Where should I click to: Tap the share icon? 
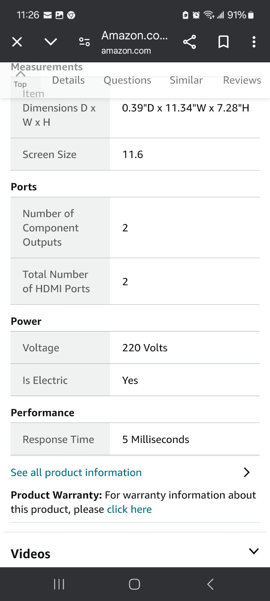[190, 42]
